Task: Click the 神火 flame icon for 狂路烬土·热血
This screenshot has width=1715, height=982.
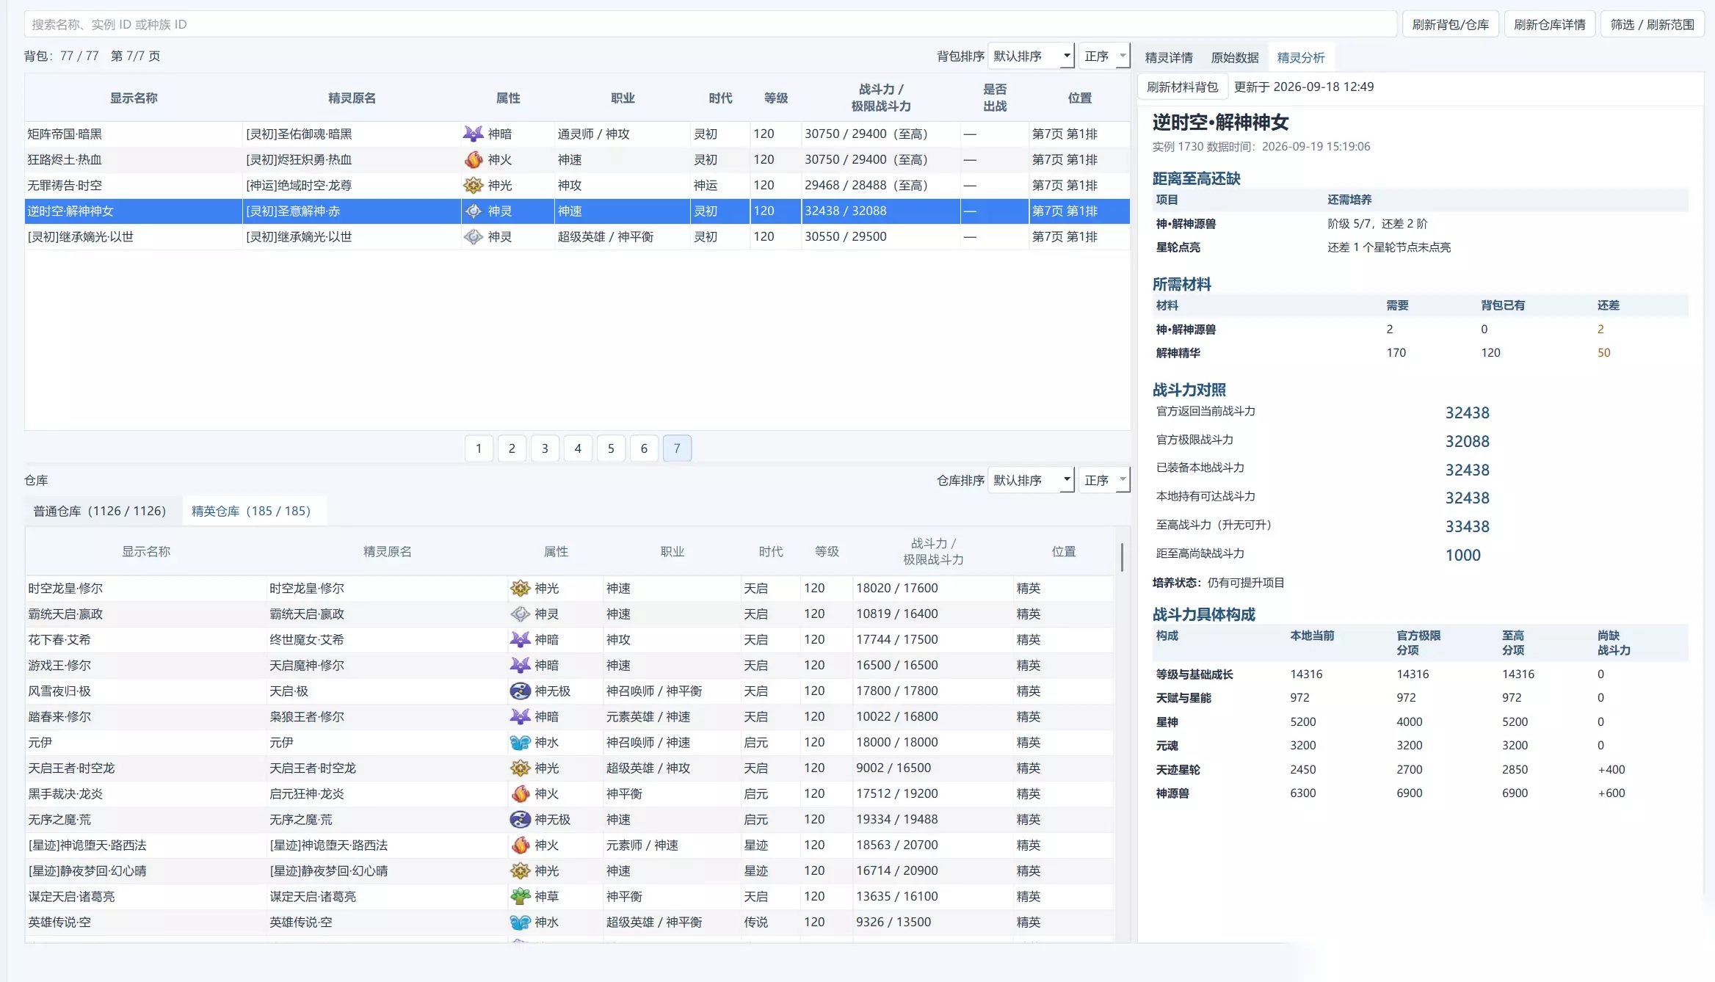Action: (474, 159)
